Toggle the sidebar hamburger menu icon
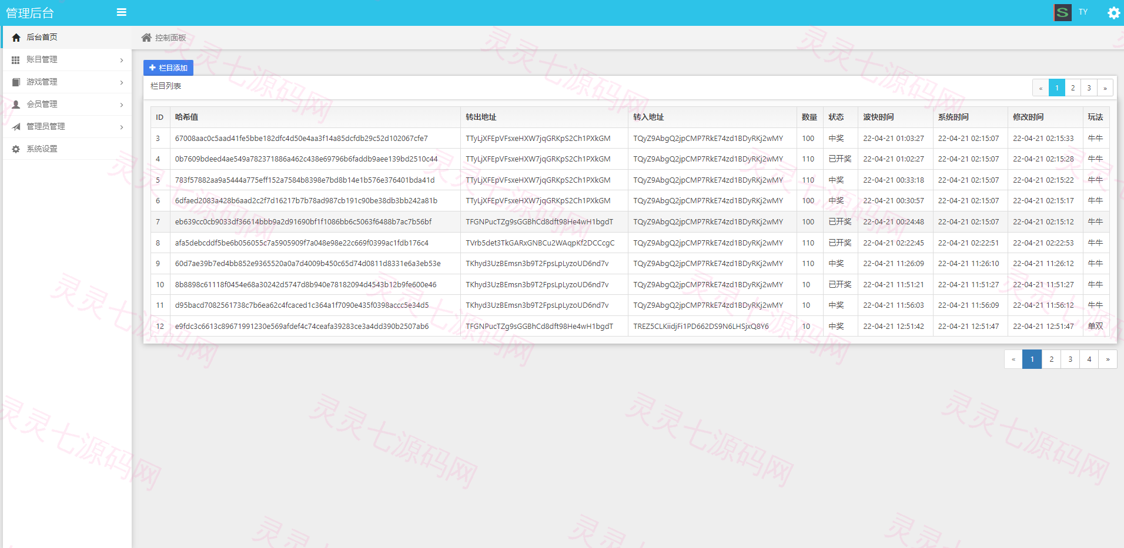The image size is (1124, 548). (122, 12)
